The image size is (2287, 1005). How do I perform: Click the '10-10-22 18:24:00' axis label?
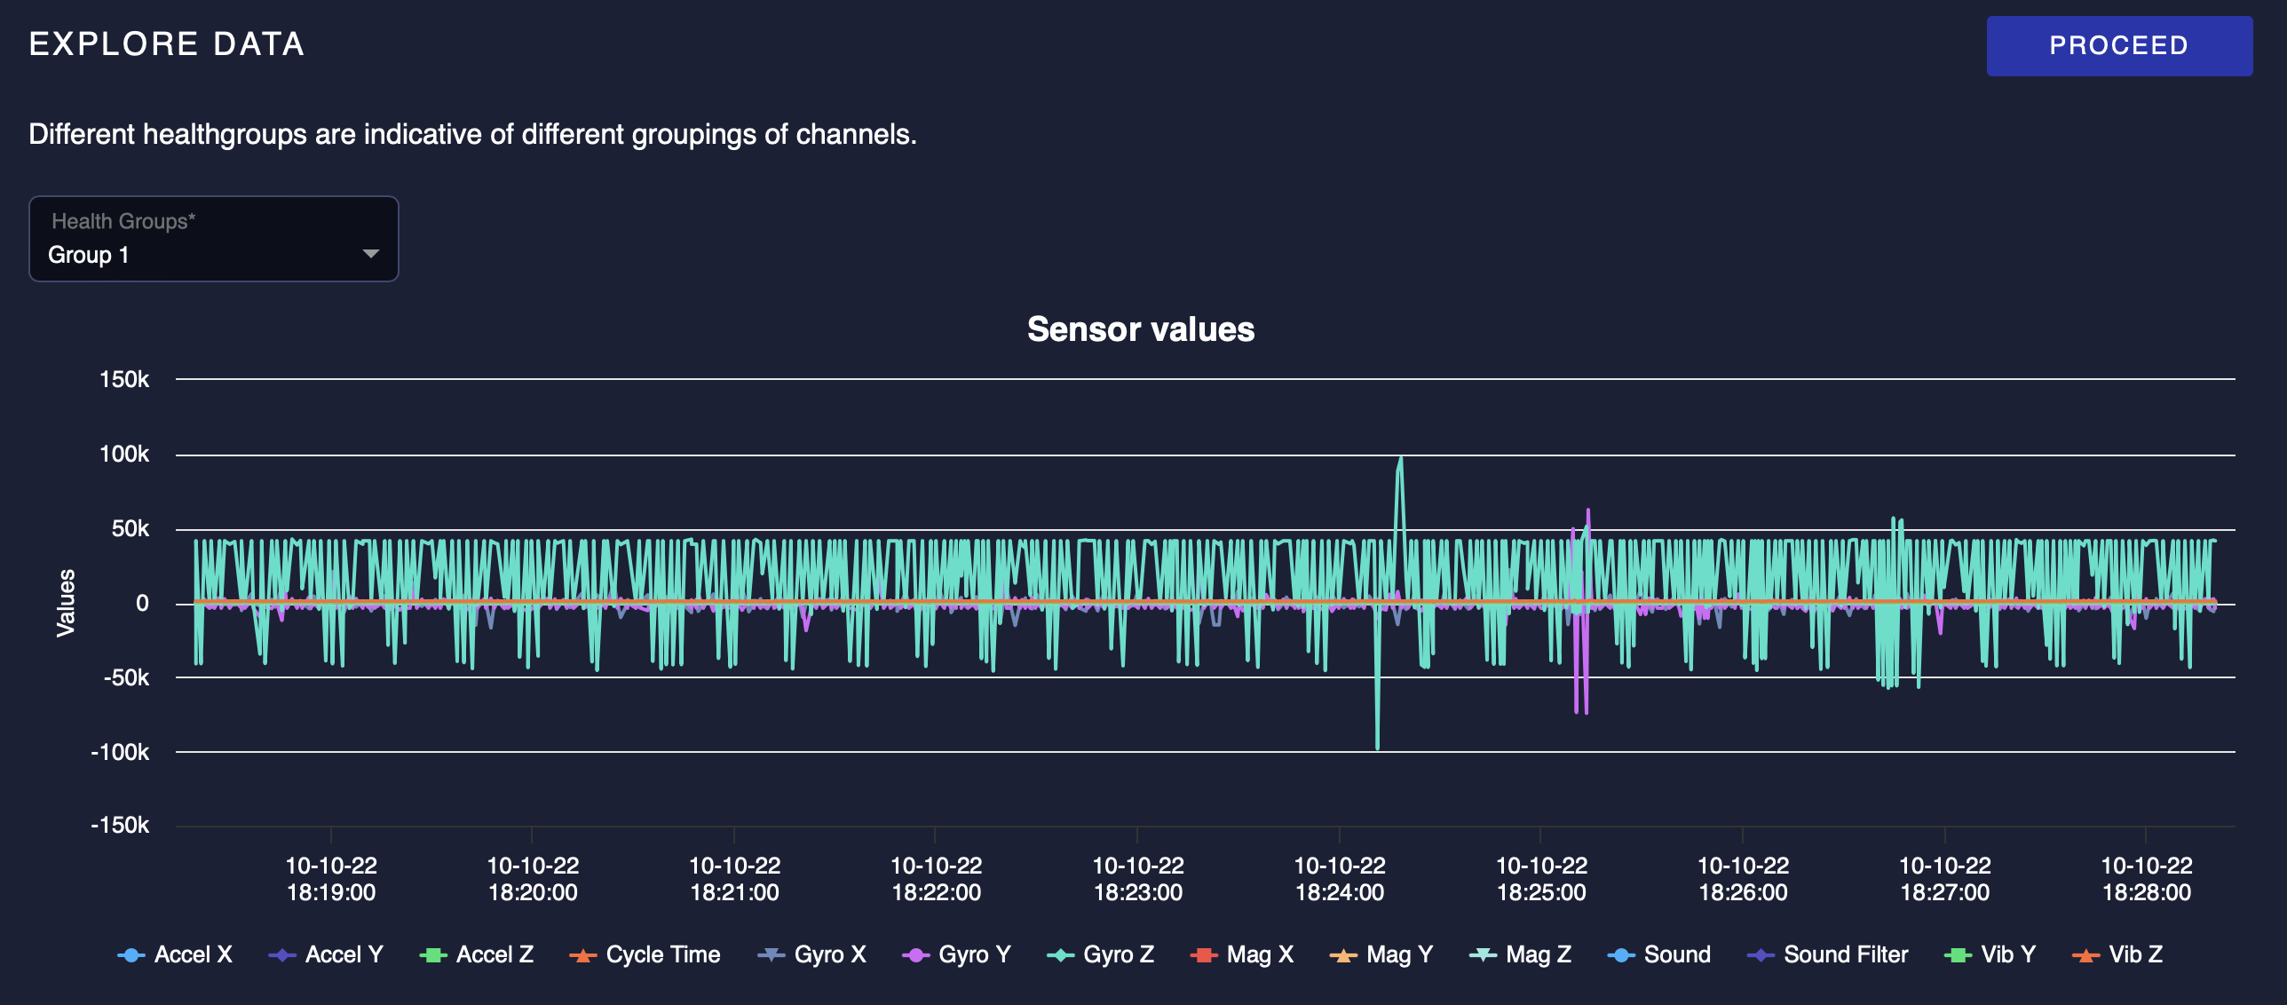pyautogui.click(x=1340, y=879)
